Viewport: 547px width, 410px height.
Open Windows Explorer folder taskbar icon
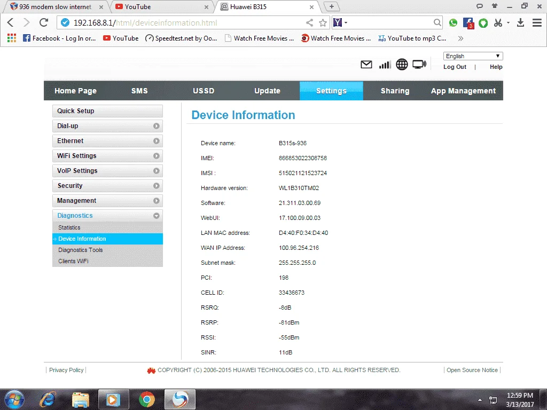81,399
